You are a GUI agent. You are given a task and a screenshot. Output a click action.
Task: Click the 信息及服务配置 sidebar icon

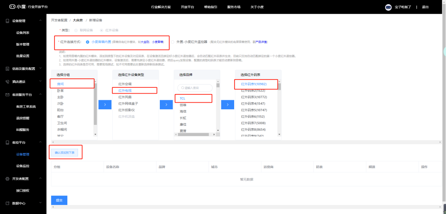pyautogui.click(x=7, y=68)
